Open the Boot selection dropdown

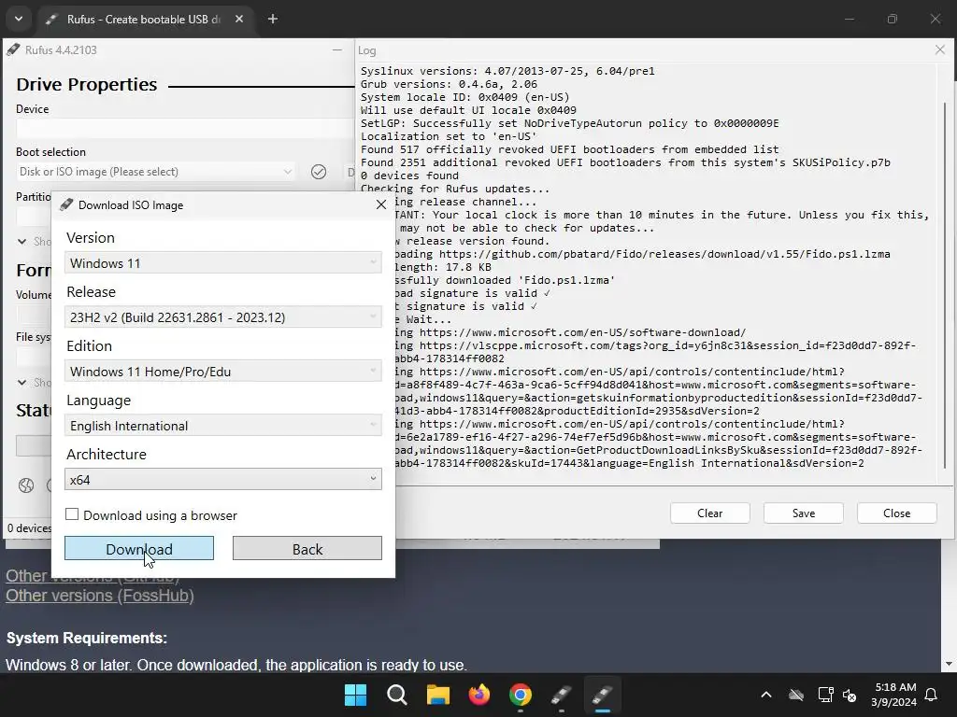pos(156,172)
